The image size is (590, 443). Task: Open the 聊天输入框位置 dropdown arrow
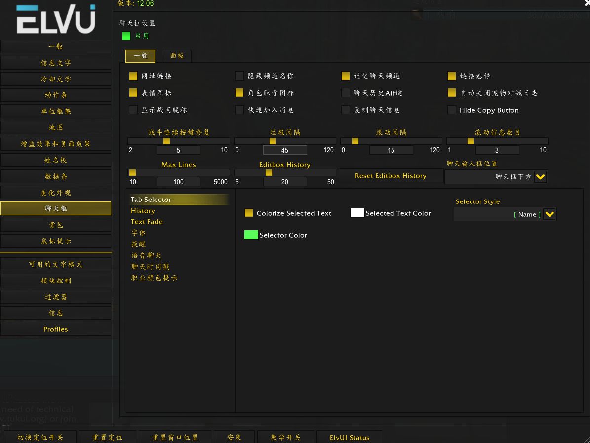click(x=540, y=177)
